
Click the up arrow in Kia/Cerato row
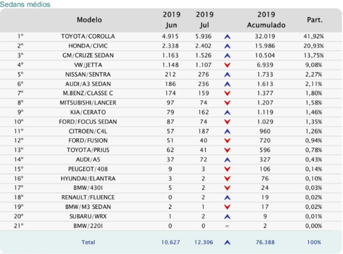[227, 112]
